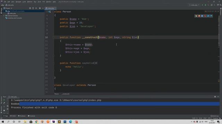The height and width of the screenshot is (124, 222).
Task: Open Run panel settings gear
Action: (x=215, y=97)
